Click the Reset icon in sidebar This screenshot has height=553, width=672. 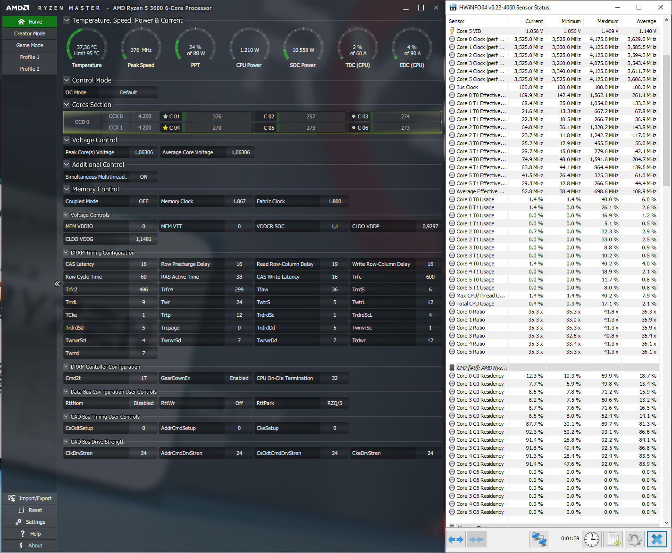tap(21, 510)
